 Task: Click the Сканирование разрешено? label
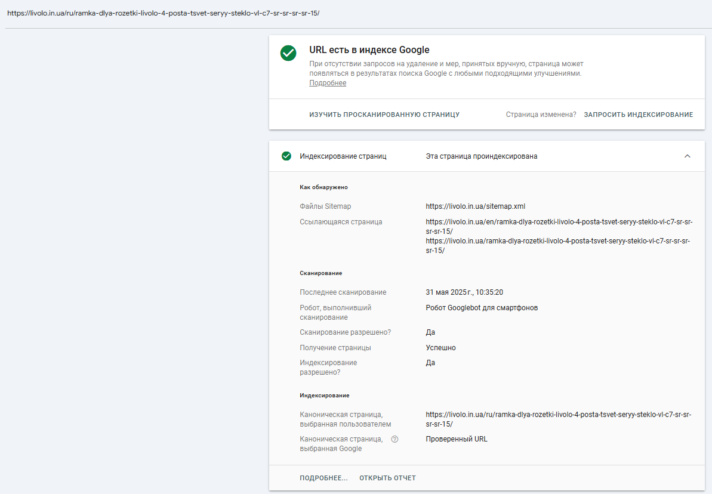345,332
